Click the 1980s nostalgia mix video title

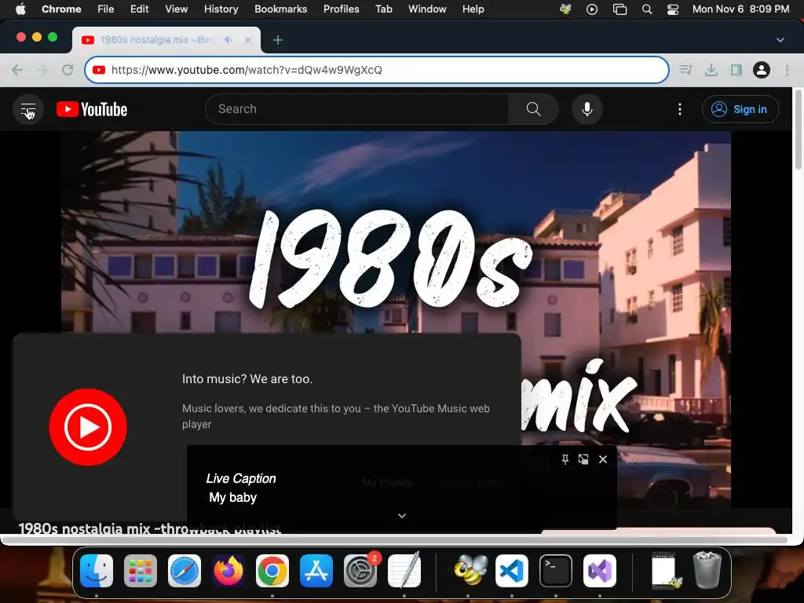click(x=150, y=528)
